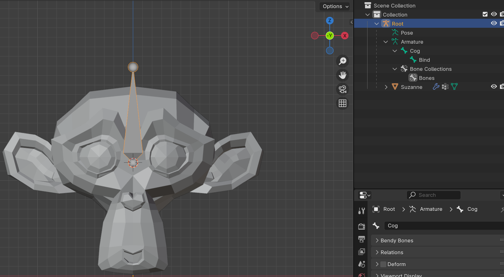Toggle Root render camera icon
The width and height of the screenshot is (504, 277).
[x=502, y=23]
